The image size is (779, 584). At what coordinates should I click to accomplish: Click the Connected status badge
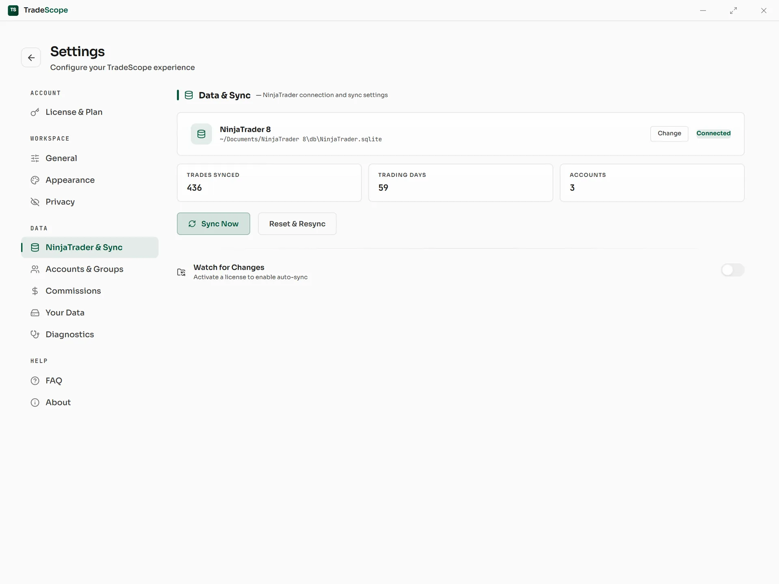point(714,133)
